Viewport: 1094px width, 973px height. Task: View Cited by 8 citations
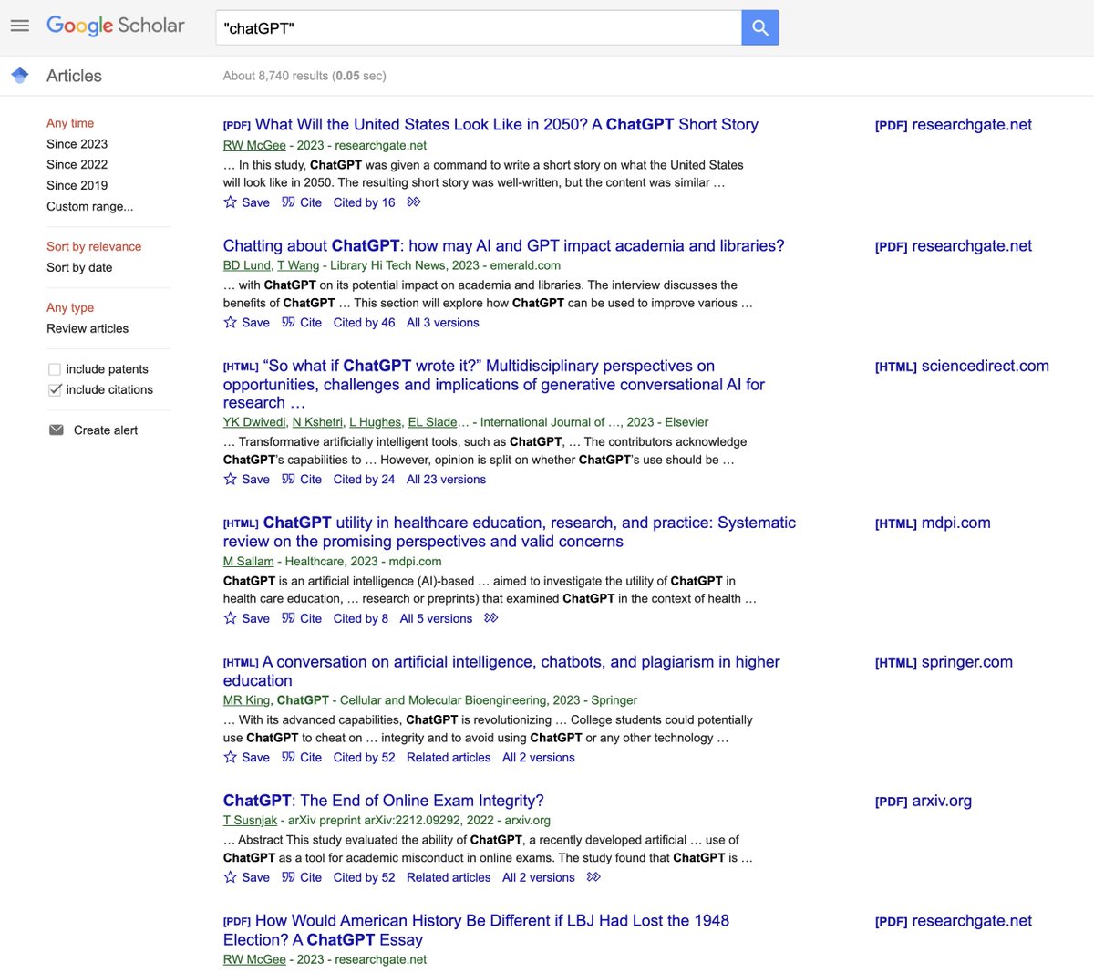(361, 618)
